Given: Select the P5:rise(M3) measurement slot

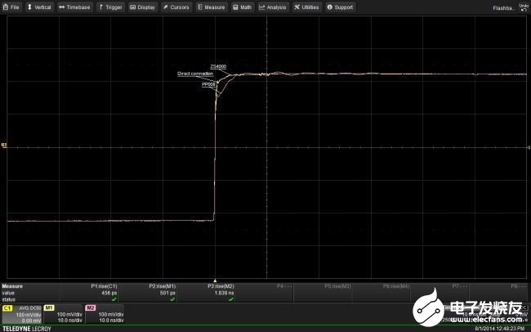Looking at the screenshot, I should 323,293.
